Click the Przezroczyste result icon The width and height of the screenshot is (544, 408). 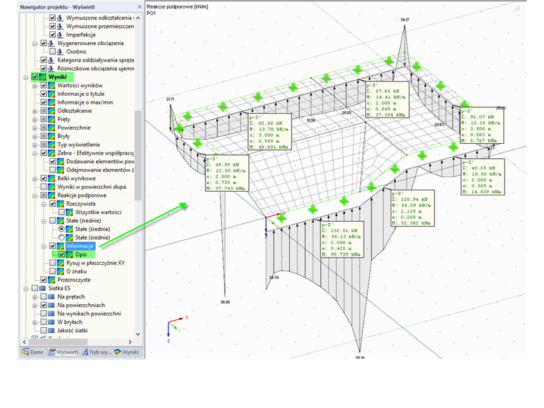pyautogui.click(x=52, y=280)
